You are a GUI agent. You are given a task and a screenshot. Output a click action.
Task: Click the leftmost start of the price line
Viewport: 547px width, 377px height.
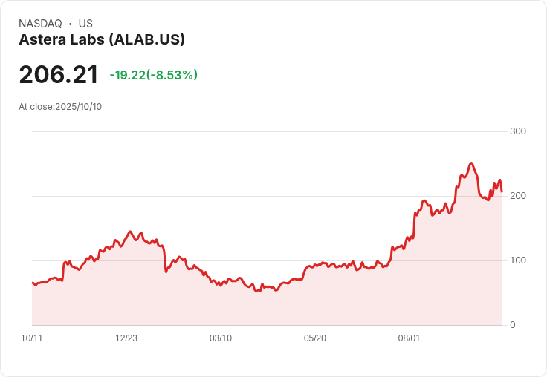point(33,283)
